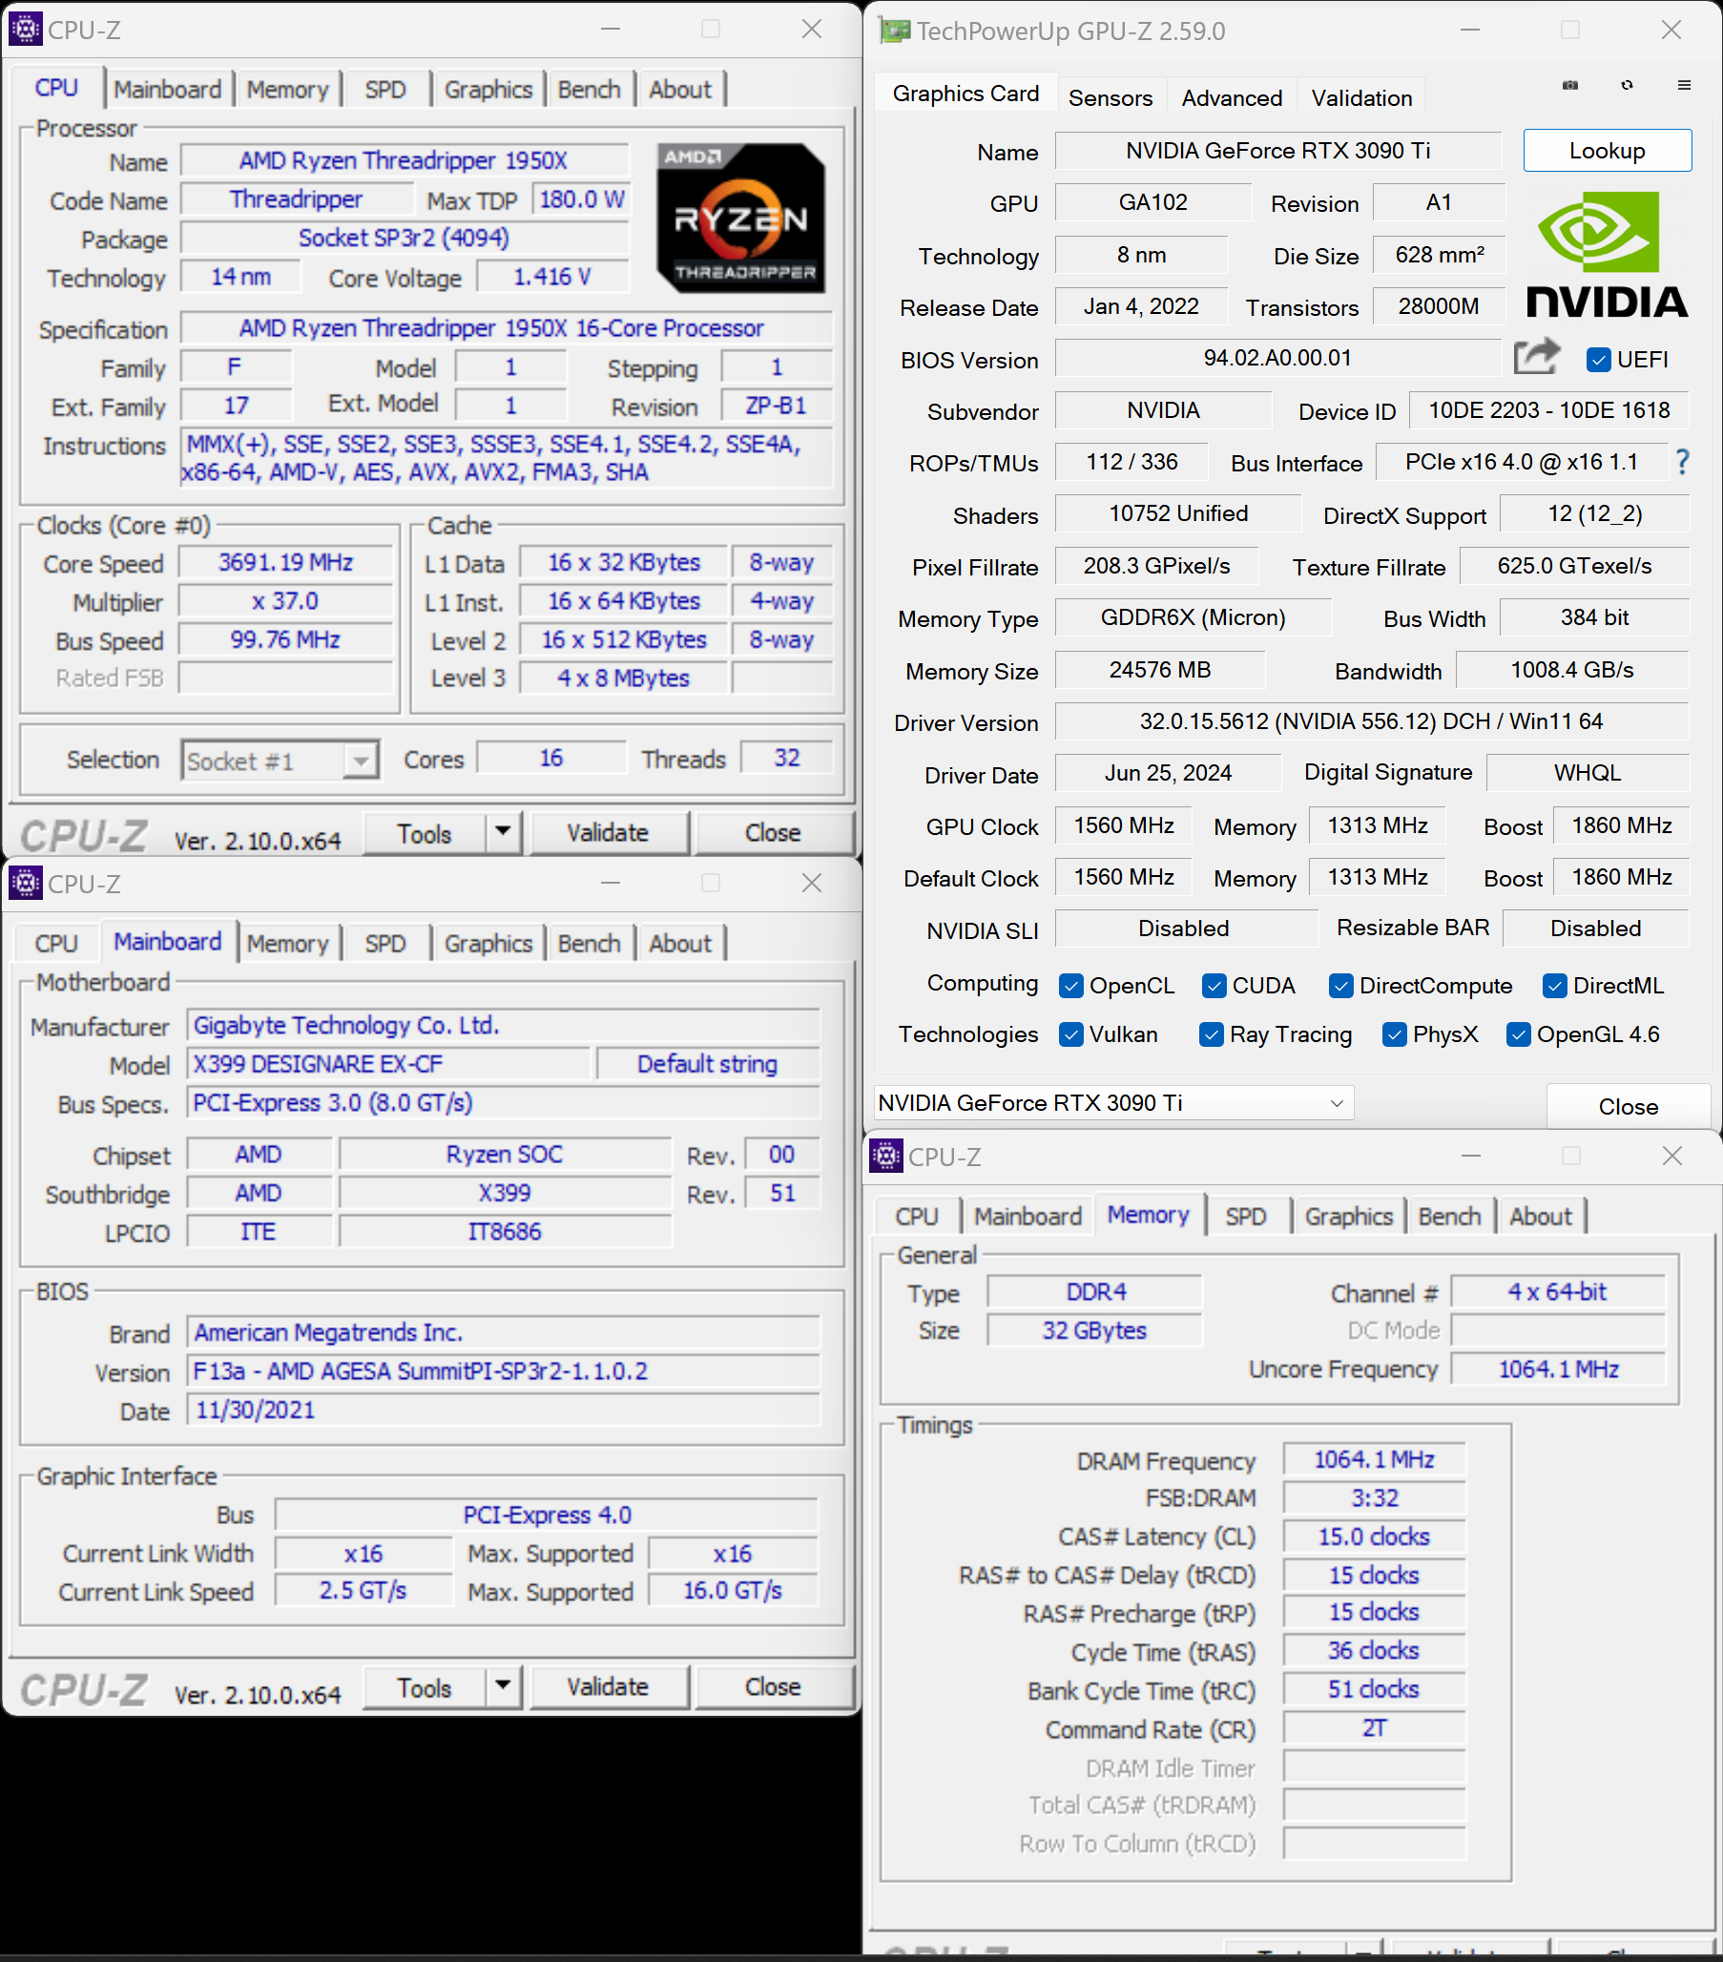This screenshot has height=1962, width=1723.
Task: Expand the Tools arrow in CPU-Z Mainboard window
Action: pyautogui.click(x=503, y=1685)
